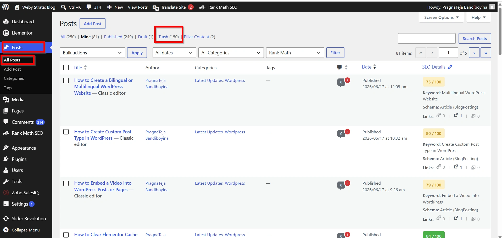The height and width of the screenshot is (238, 502).
Task: Click the comment count bubble for Multilingual post
Action: tap(341, 82)
